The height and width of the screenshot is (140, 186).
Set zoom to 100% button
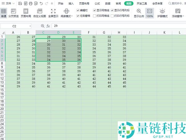click(150, 13)
